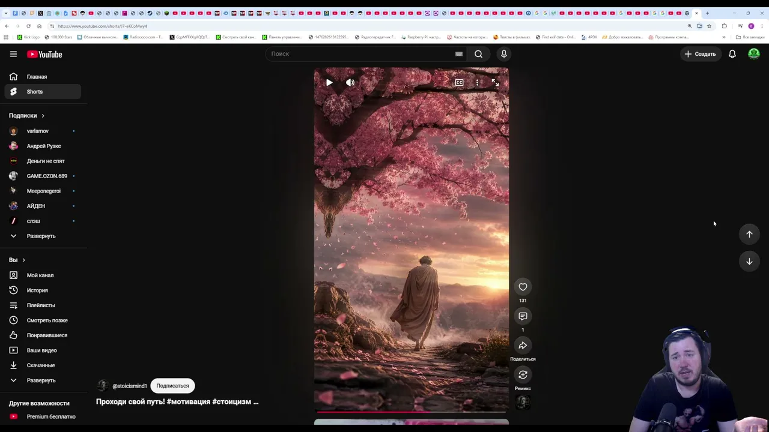Like the short with the heart icon
769x432 pixels.
(x=523, y=287)
